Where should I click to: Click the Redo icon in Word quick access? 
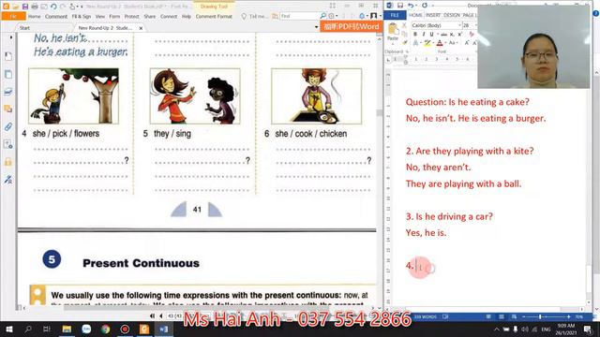[x=425, y=6]
